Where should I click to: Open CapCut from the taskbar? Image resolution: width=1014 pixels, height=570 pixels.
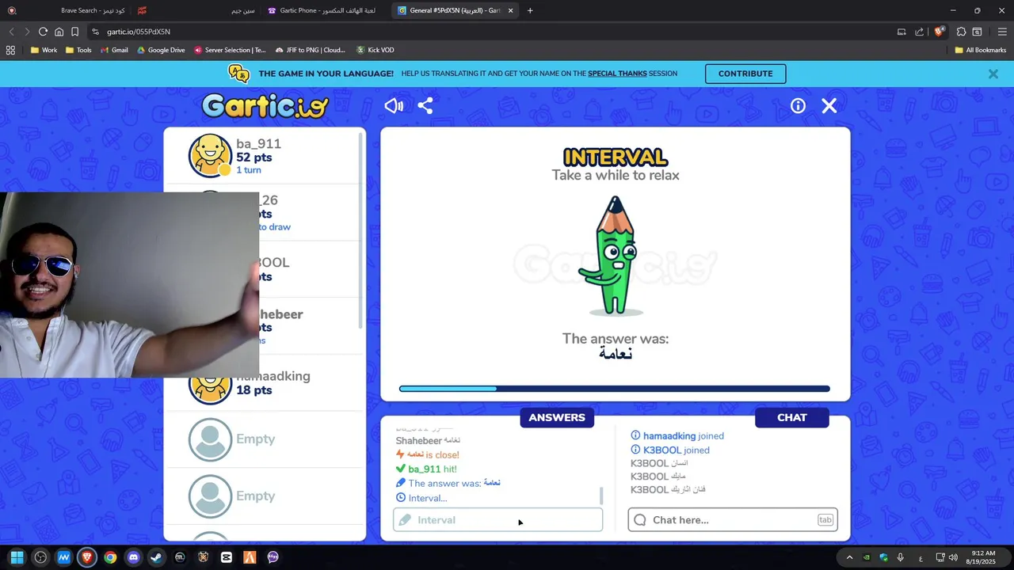(x=227, y=557)
